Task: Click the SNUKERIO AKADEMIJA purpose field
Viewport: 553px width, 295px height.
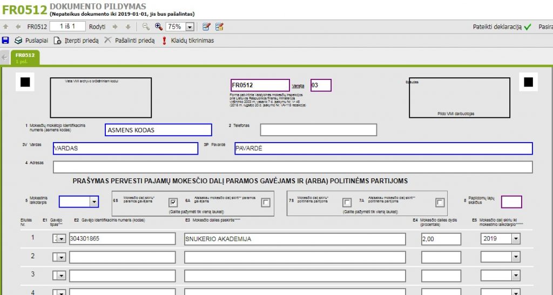Action: [x=295, y=239]
